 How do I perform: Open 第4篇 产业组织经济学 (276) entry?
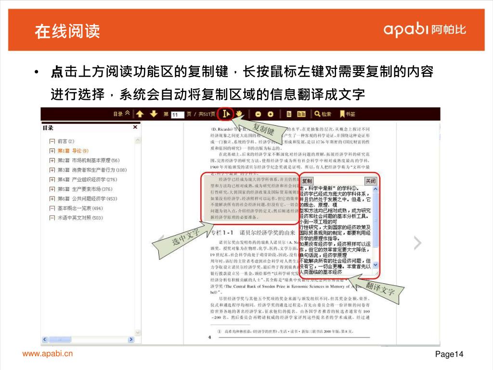[87, 179]
